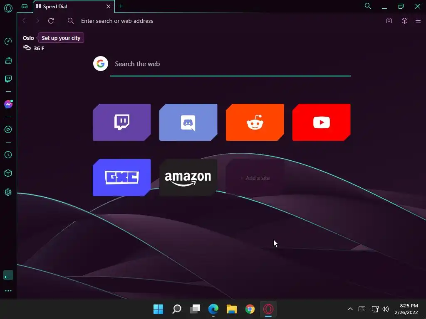Click Add a site tile
Image resolution: width=426 pixels, height=319 pixels.
tap(255, 178)
